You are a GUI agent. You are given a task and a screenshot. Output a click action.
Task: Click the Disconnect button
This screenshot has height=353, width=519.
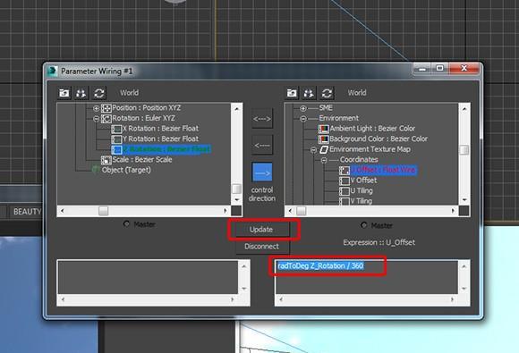(262, 247)
